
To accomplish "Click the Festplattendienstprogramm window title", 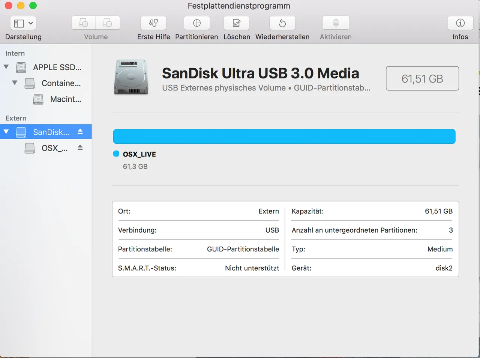I will tap(239, 6).
